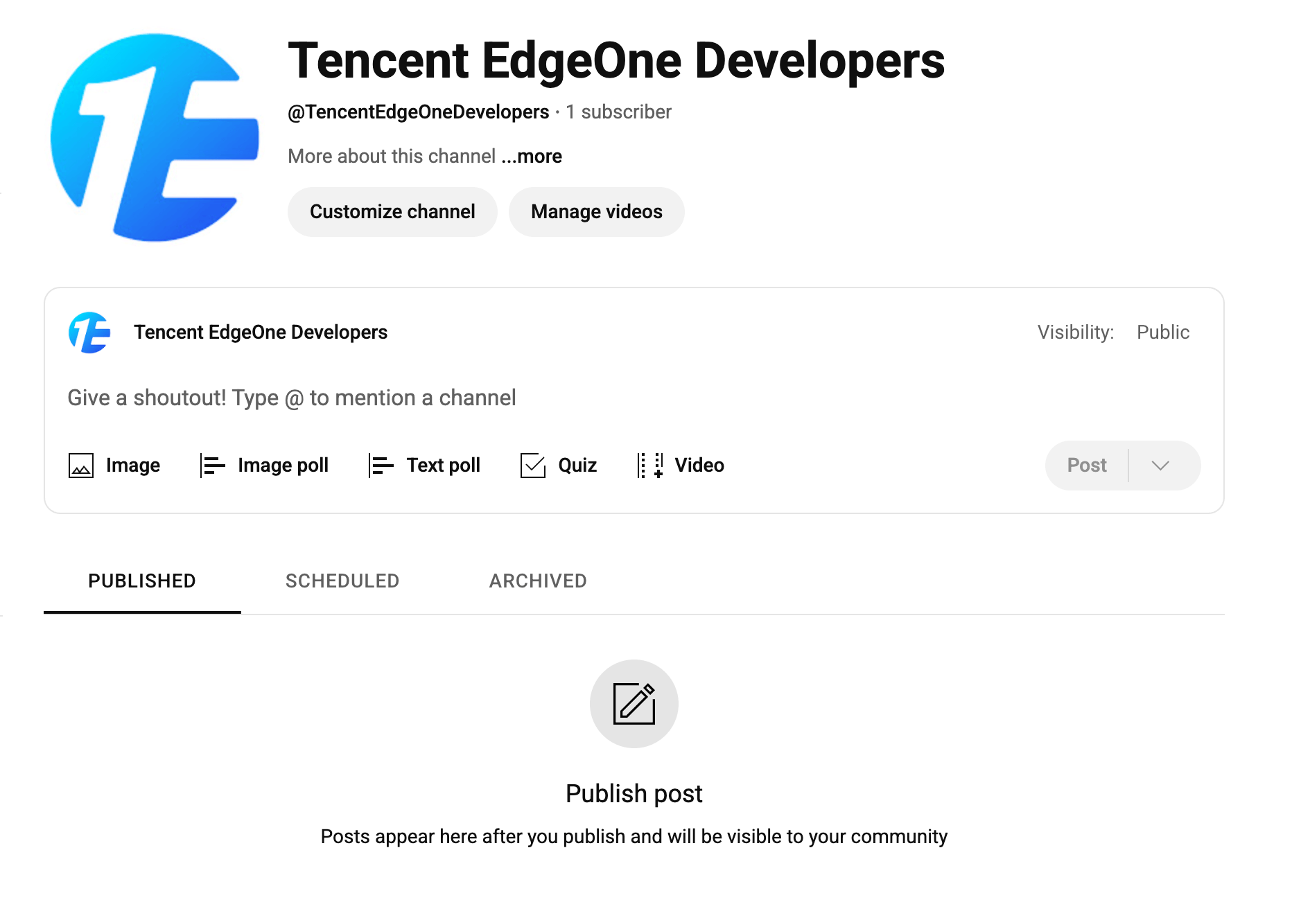
Task: Add a Video via its icon
Action: 650,466
